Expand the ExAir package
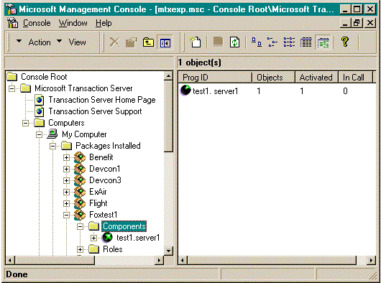Screen dimensions: 381x283 point(66,192)
